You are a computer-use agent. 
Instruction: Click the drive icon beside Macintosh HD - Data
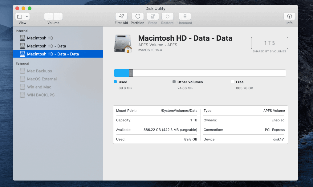[22, 46]
